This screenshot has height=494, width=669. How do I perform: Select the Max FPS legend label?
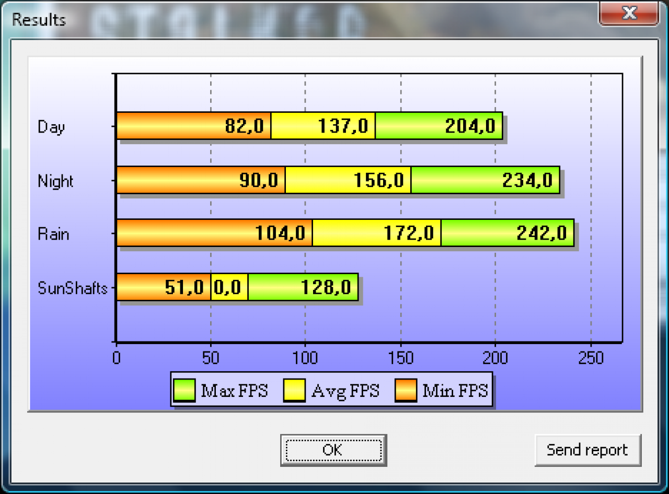pyautogui.click(x=234, y=391)
